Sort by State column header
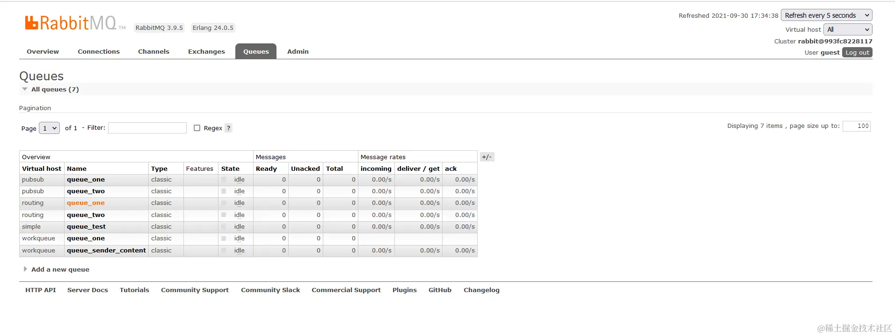This screenshot has width=895, height=336. click(x=230, y=168)
